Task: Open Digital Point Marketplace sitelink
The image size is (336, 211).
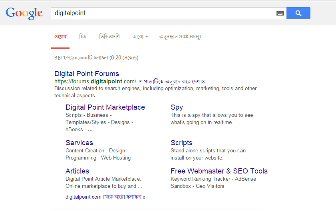Action: tap(105, 107)
